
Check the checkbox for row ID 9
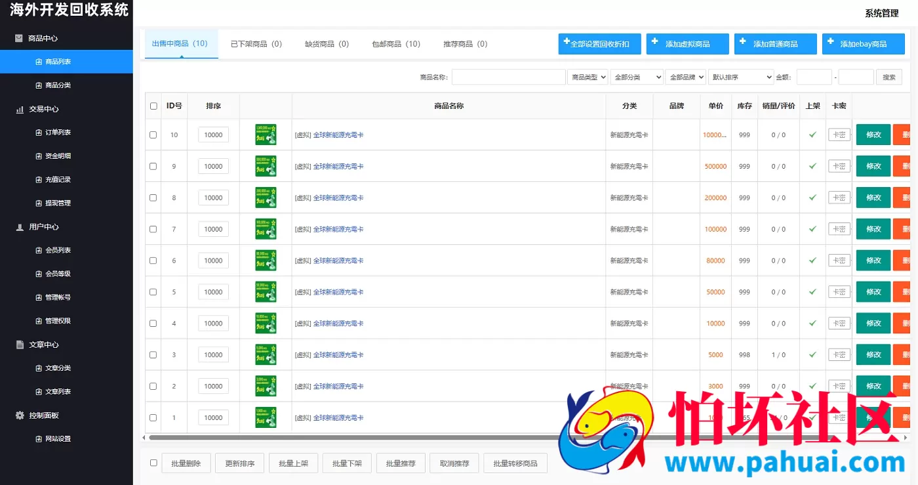click(153, 166)
